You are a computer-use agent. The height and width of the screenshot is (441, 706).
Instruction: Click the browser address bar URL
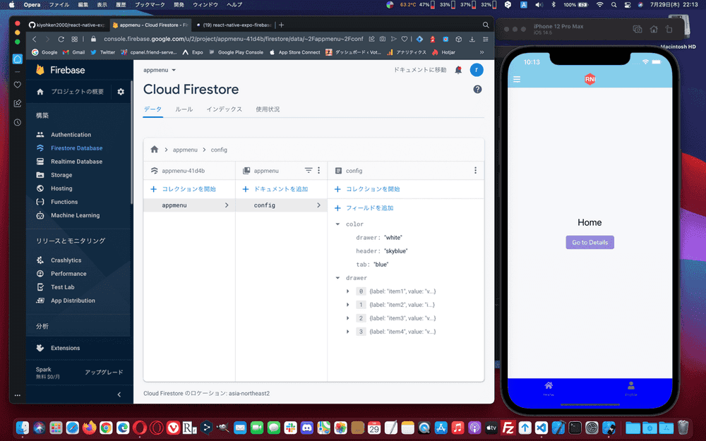click(233, 39)
